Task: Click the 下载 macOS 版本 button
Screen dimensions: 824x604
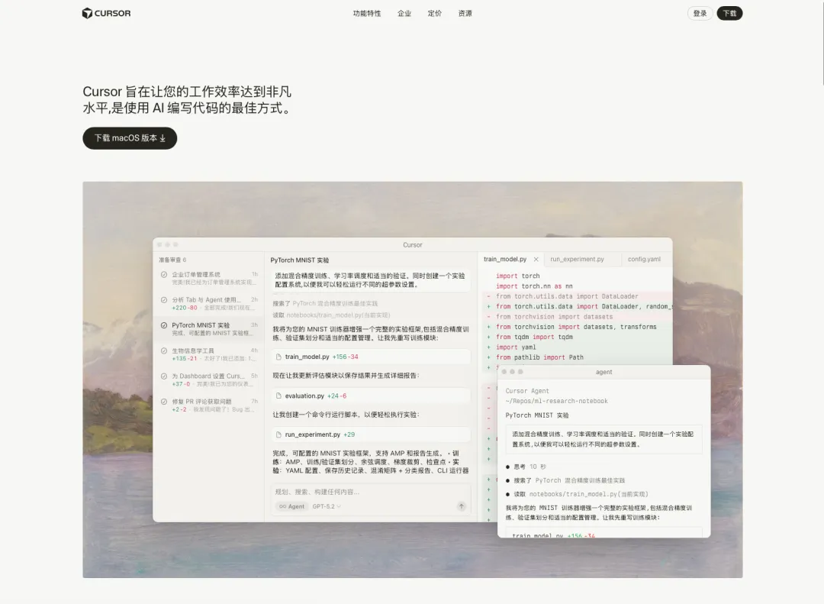Action: [x=130, y=138]
